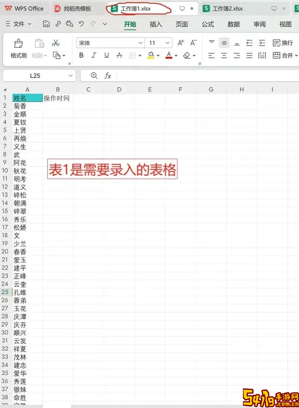This screenshot has height=408, width=299.
Task: Increase font size with A+ icon
Action: pyautogui.click(x=181, y=43)
